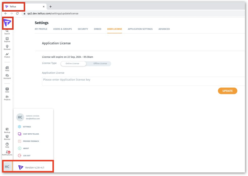Go to Discover in the sidebar
Viewport: 248px width, 176px height.
coord(7,47)
